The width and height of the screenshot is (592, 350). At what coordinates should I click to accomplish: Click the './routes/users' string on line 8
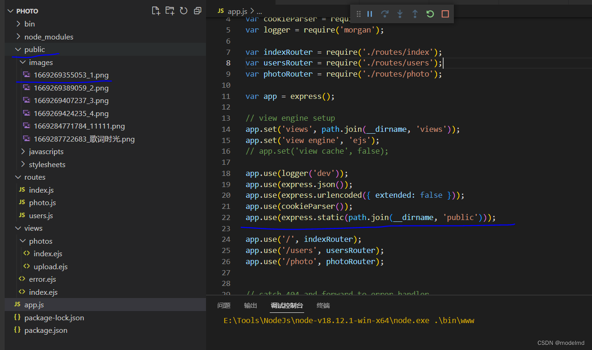point(398,63)
